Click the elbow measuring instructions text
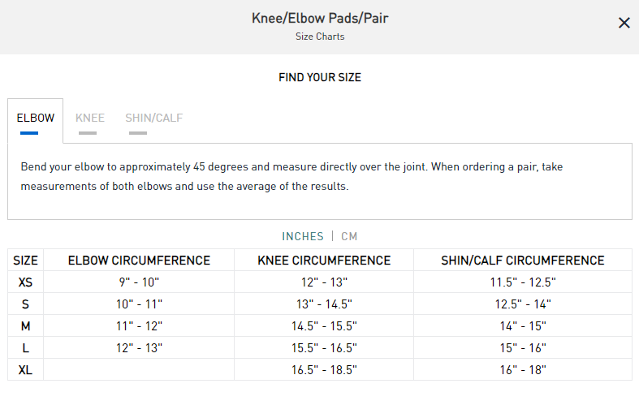 pos(291,176)
